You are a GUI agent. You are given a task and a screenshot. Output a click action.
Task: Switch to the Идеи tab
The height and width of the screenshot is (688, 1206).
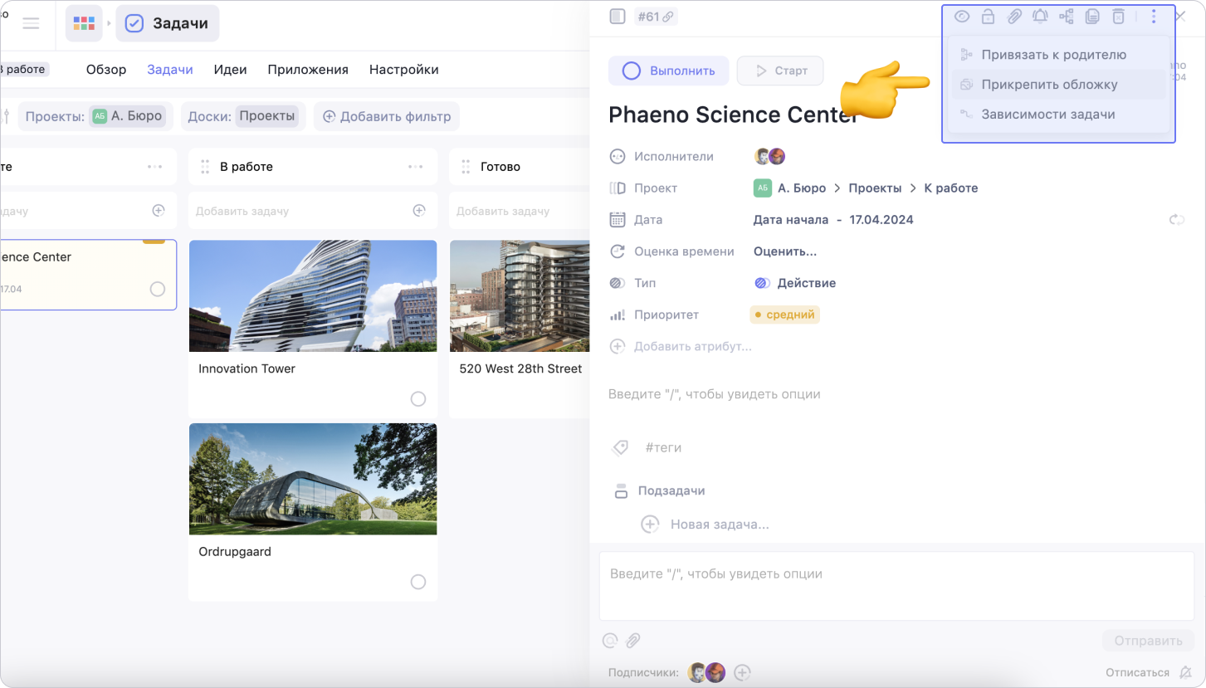click(x=230, y=70)
